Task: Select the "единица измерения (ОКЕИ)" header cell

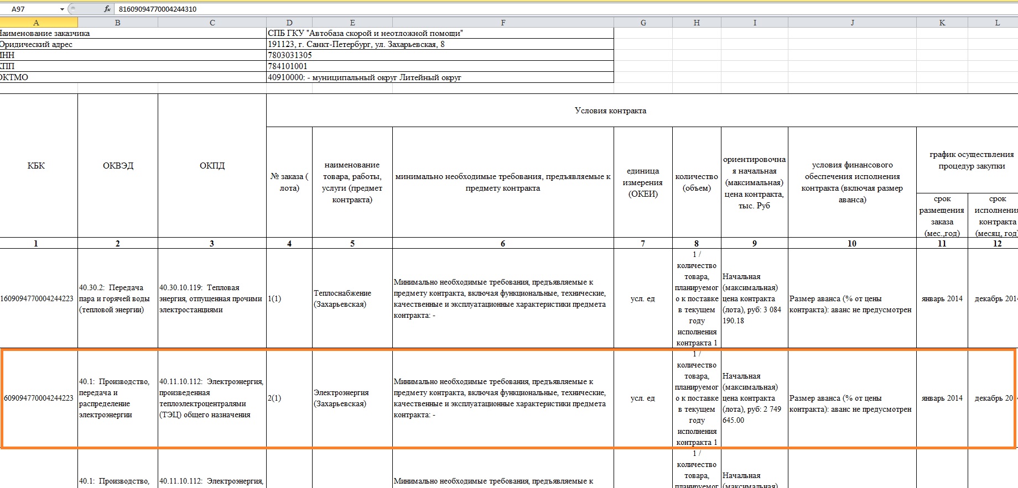Action: point(643,182)
